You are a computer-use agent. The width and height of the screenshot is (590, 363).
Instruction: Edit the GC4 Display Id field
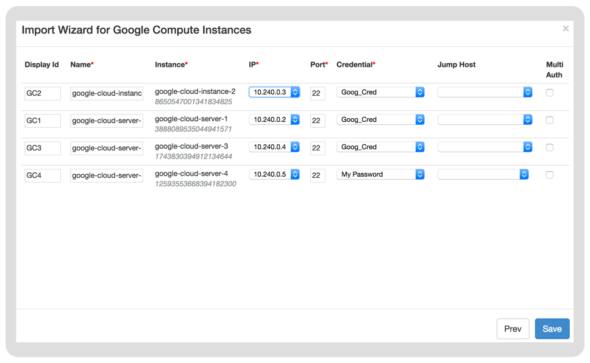click(x=43, y=175)
